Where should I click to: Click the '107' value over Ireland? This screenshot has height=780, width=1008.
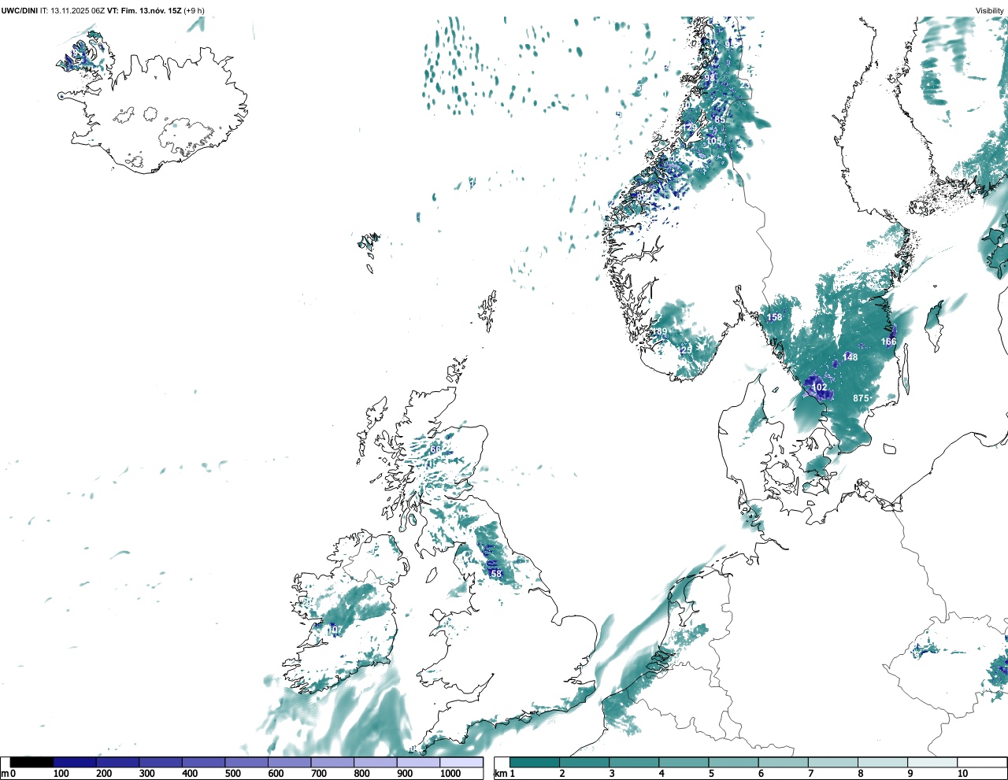334,630
